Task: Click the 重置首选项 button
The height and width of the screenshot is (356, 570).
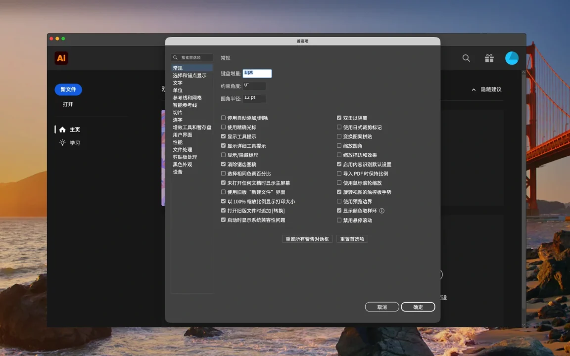Action: tap(352, 239)
